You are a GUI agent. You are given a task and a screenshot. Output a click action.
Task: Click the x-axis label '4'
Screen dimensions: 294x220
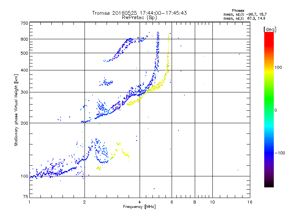(x=140, y=202)
